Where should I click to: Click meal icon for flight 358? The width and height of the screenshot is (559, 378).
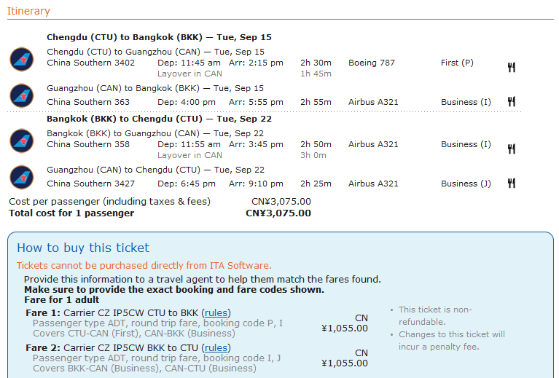pyautogui.click(x=512, y=149)
